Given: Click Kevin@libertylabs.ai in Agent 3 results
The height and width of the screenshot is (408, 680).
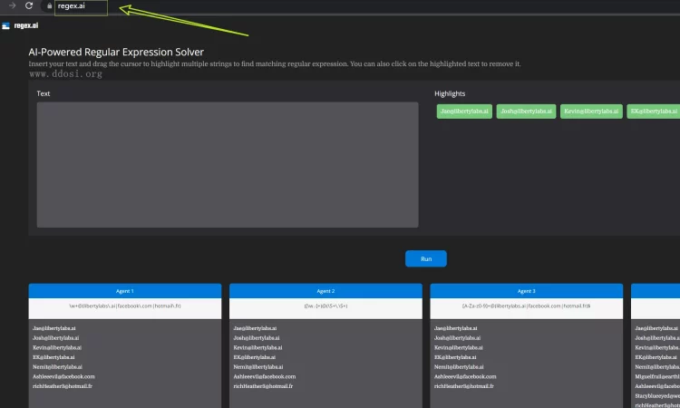Looking at the screenshot, I should click(x=459, y=348).
